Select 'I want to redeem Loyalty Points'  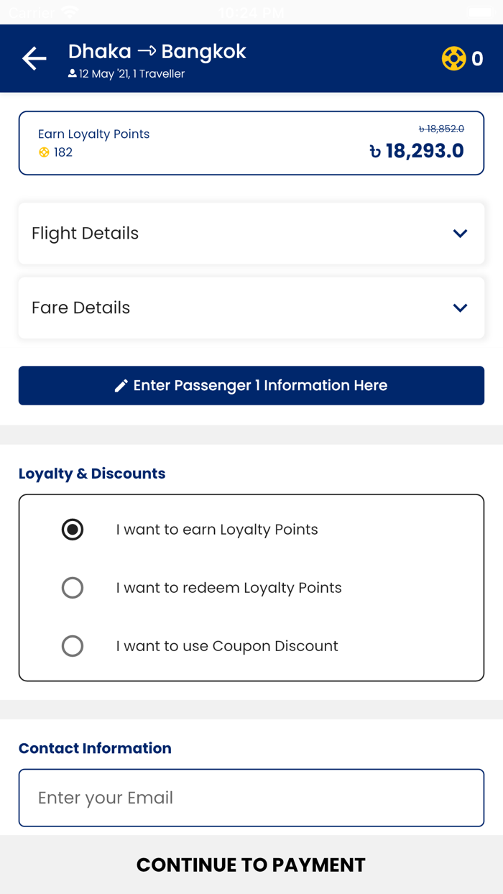[73, 588]
